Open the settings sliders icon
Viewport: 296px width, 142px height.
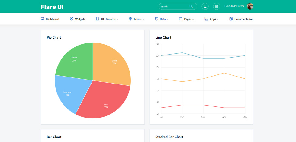[x=217, y=6]
